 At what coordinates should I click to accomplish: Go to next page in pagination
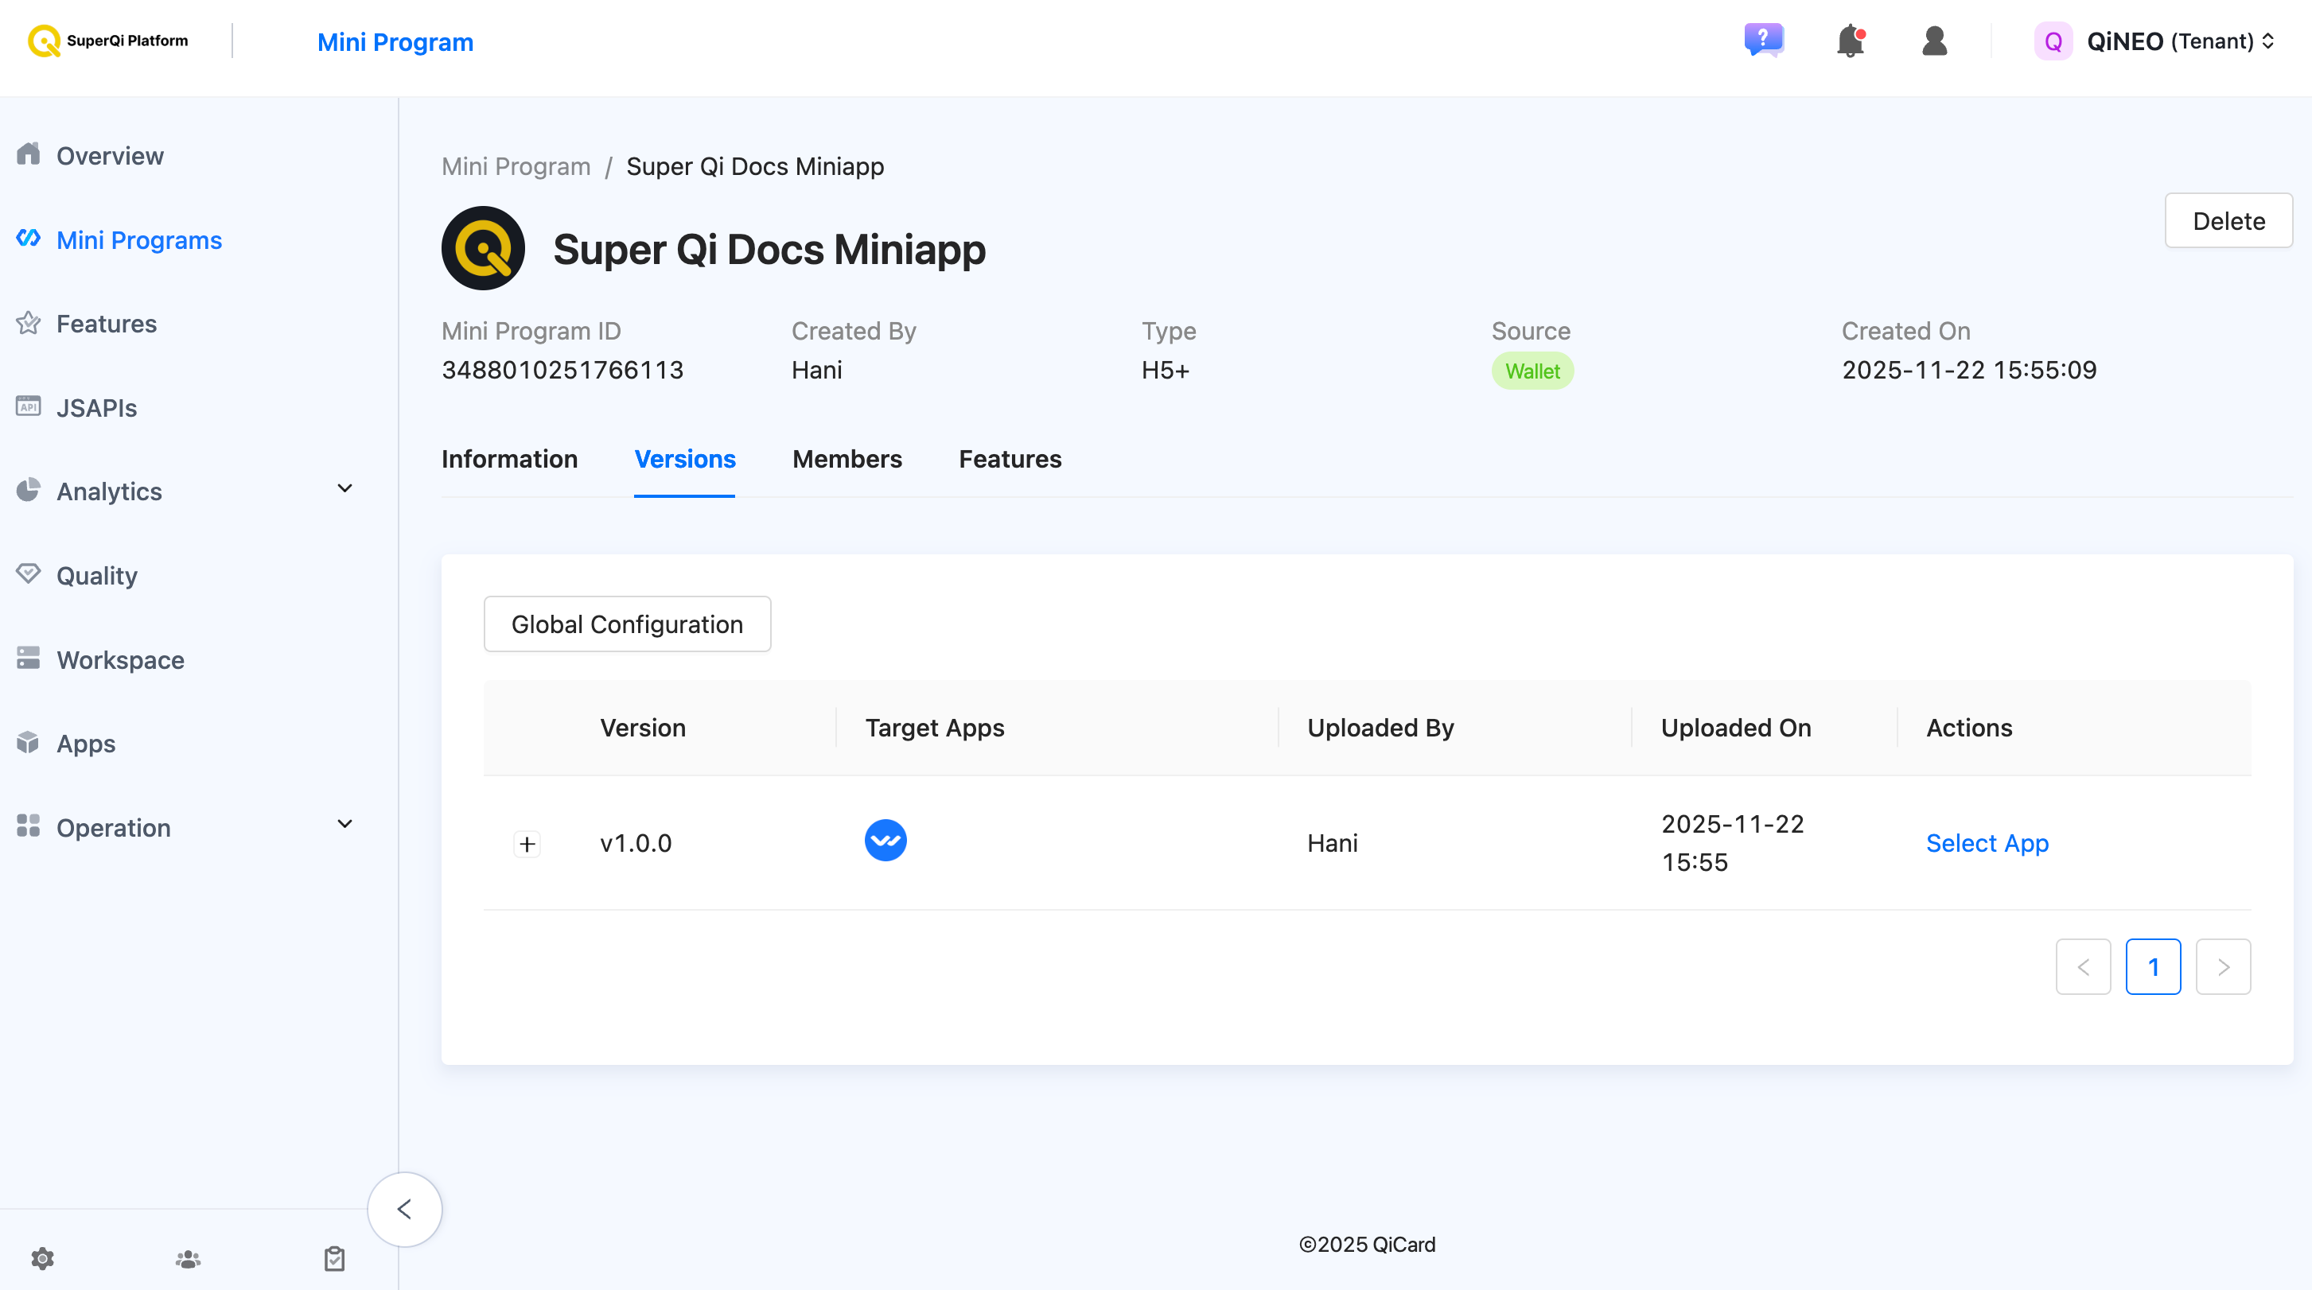coord(2223,967)
